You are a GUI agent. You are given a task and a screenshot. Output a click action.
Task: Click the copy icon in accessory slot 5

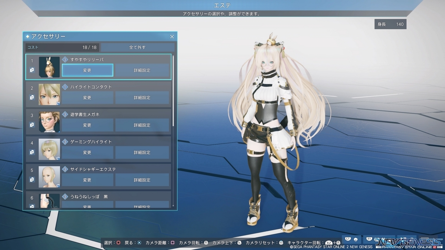coord(32,180)
